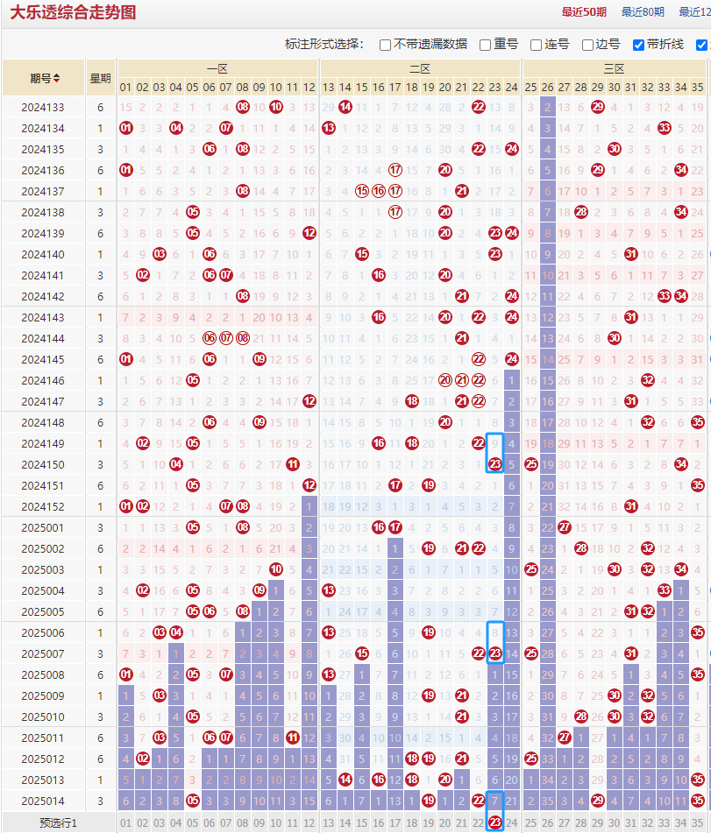Click red ball 01 in row 2024134
The width and height of the screenshot is (711, 833).
[x=126, y=128]
